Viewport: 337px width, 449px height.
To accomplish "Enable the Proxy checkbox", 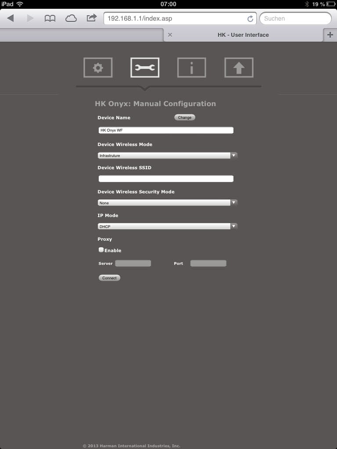I will coord(101,249).
